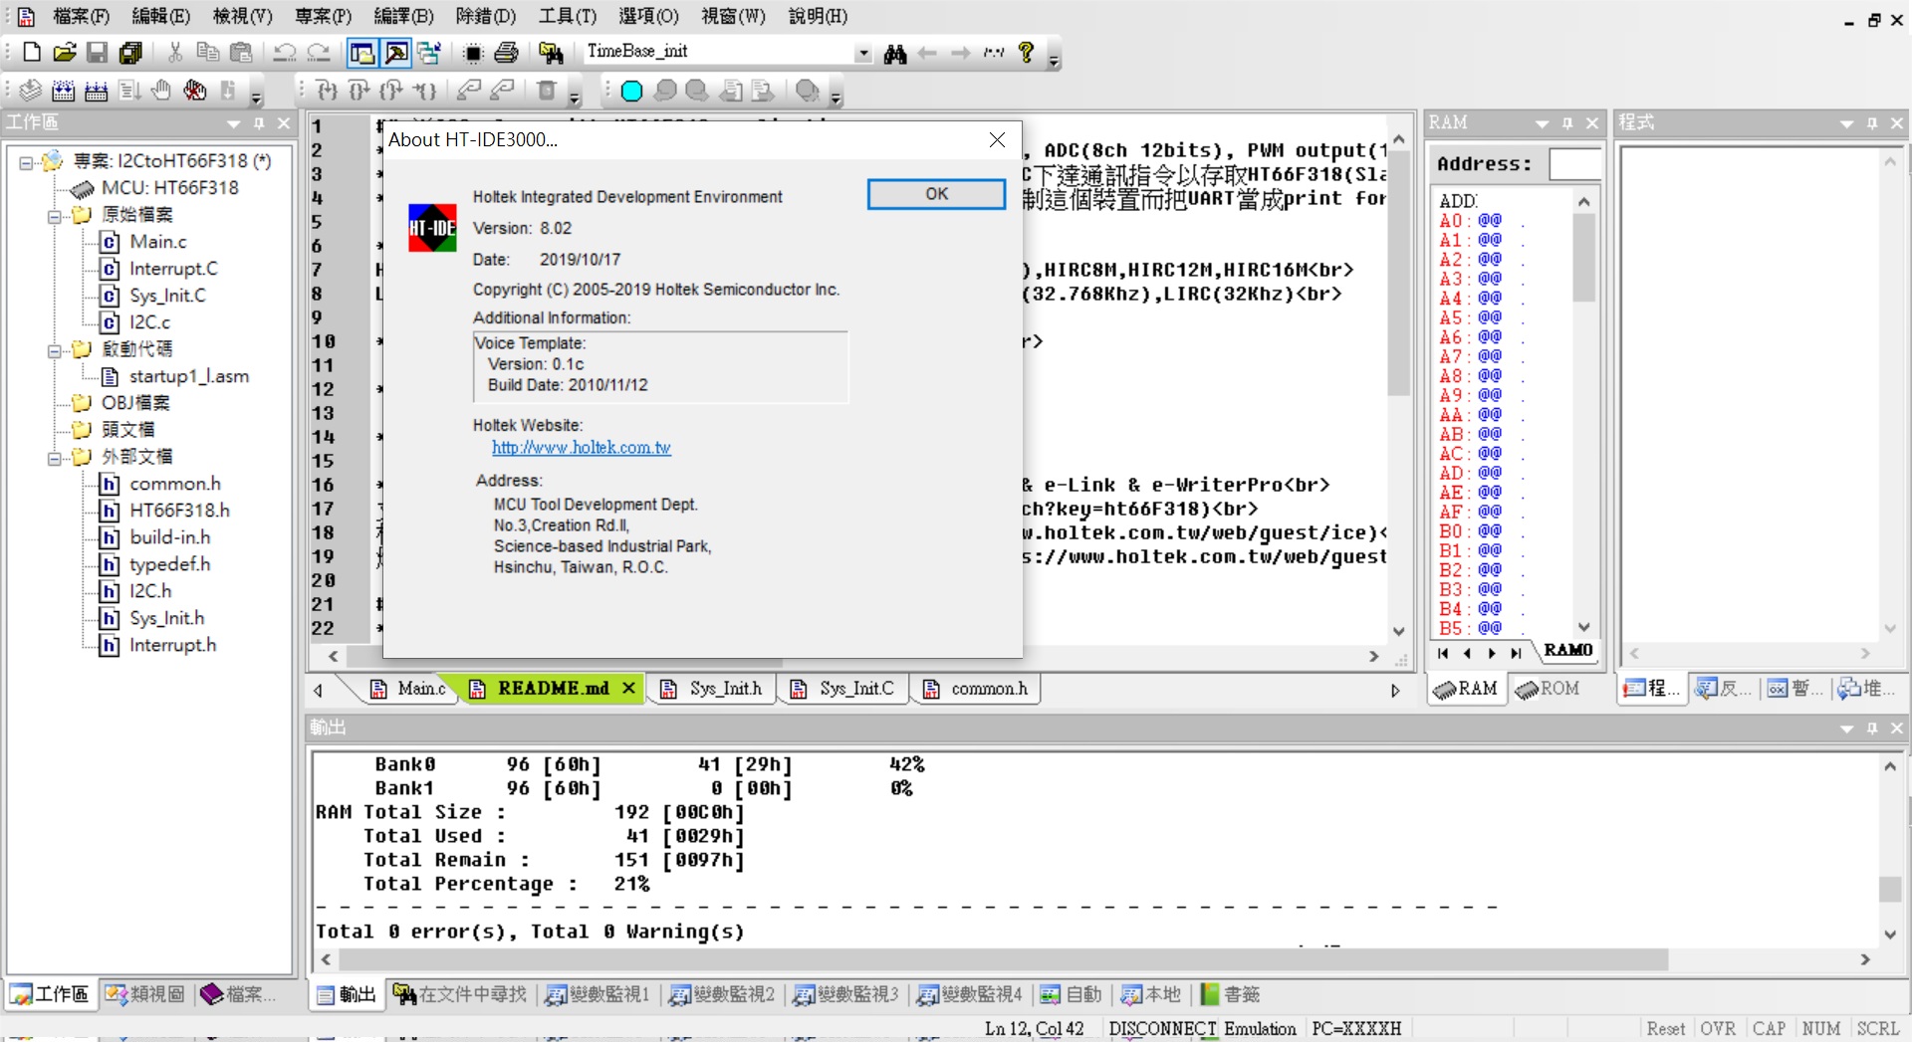Open the 說明(H) Help menu
Screen dimensions: 1915x1042
(817, 16)
